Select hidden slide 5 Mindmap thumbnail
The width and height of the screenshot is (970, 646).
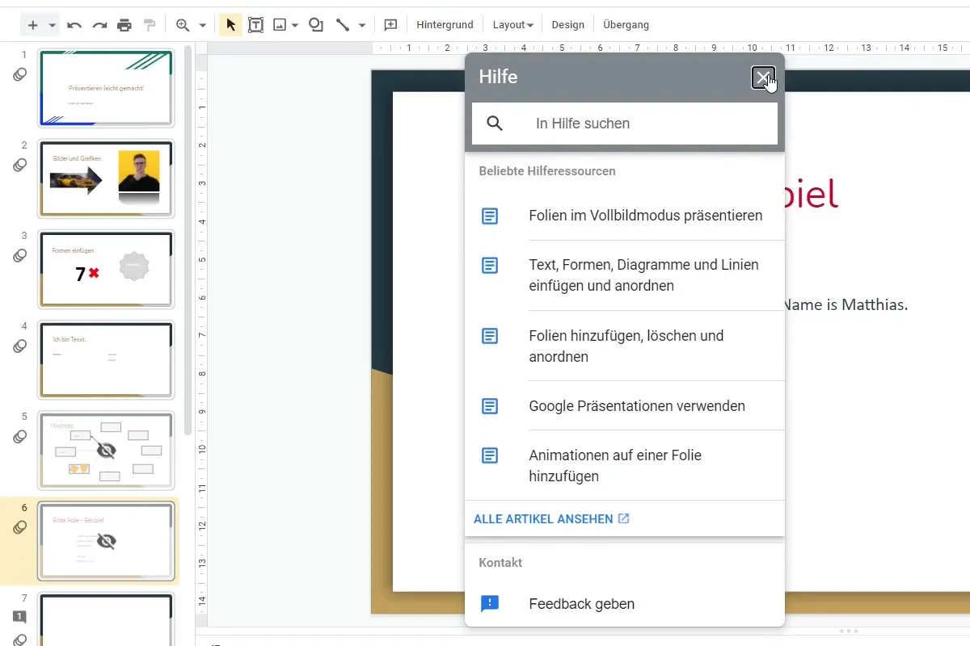coord(106,451)
